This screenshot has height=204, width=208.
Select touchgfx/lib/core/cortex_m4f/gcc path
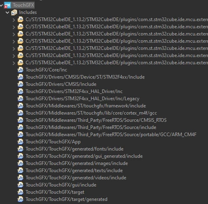tap(91, 113)
